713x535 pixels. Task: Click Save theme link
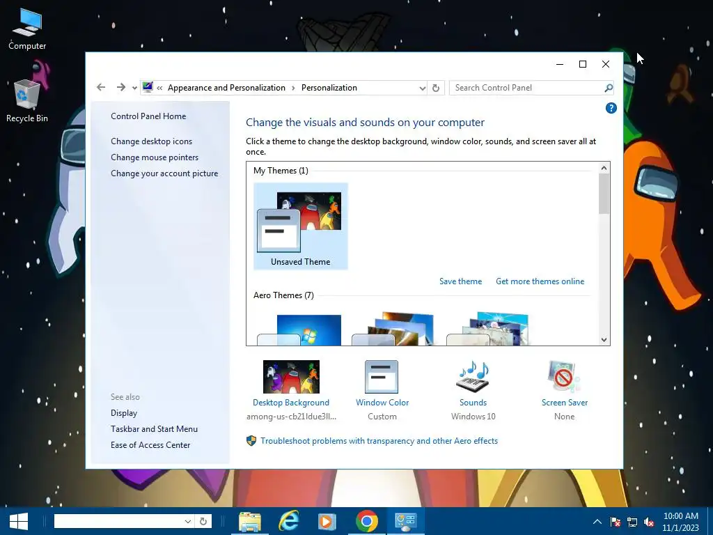[x=460, y=281]
